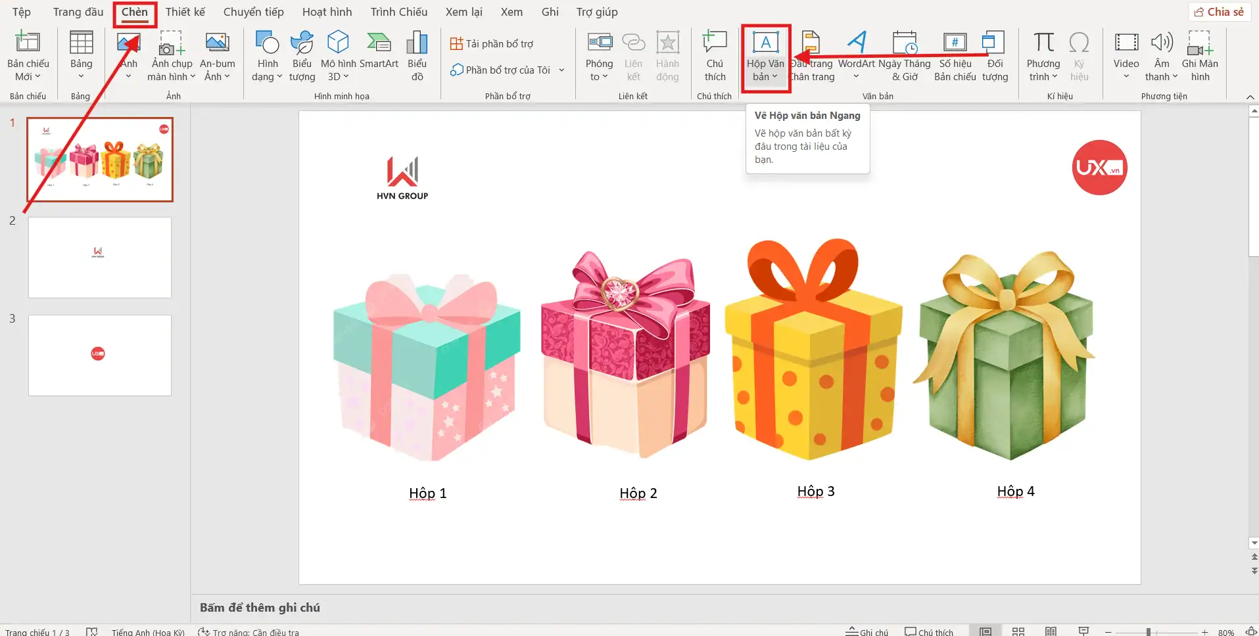Switch to Slide Sorter view in status bar
Viewport: 1259px width, 636px height.
(x=1018, y=631)
